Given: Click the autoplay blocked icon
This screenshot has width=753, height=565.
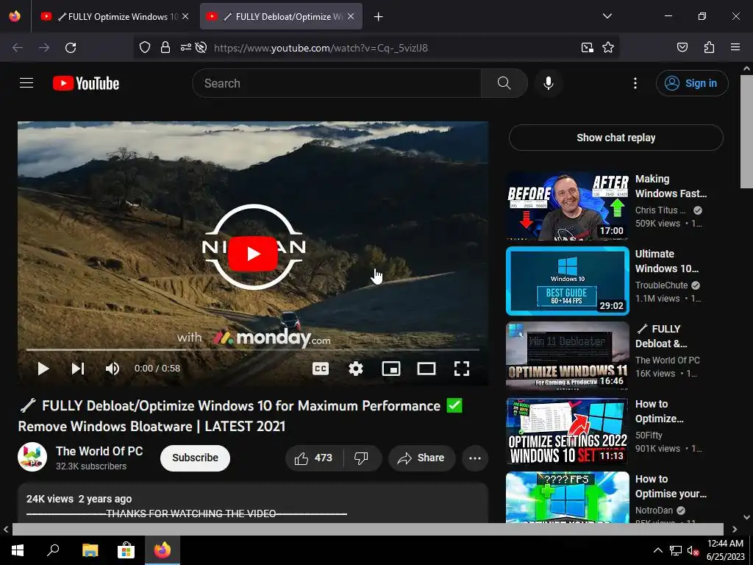Looking at the screenshot, I should point(201,47).
